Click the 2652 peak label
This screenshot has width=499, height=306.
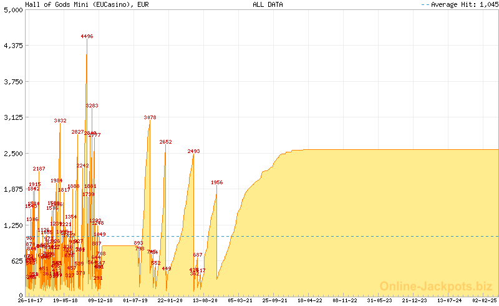pos(165,142)
